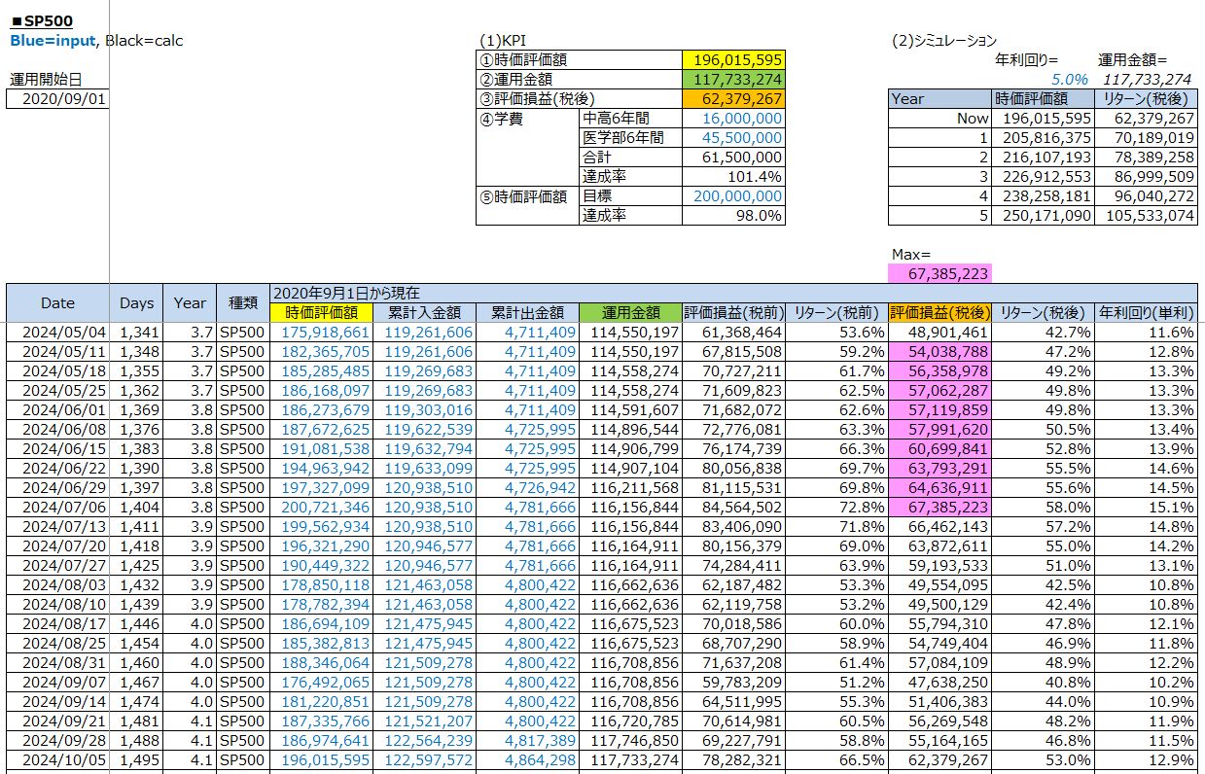Click the 医学部6年間 tuition input 45,500,000
Image resolution: width=1205 pixels, height=774 pixels.
[733, 137]
